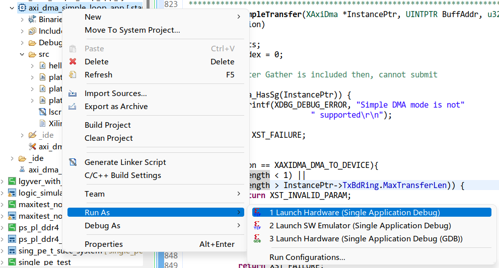Click the Export as Archive icon

point(73,107)
